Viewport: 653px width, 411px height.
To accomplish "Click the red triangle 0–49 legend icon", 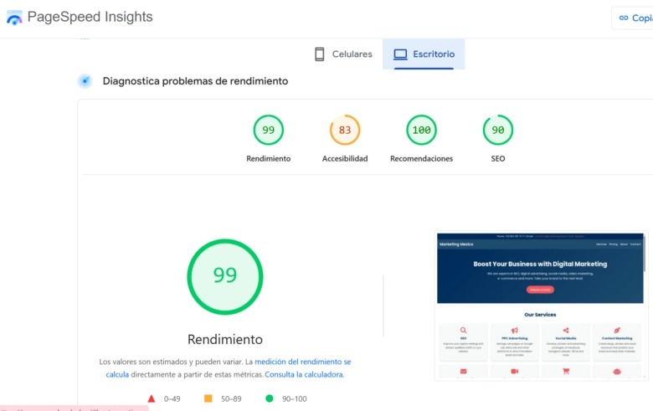I will [x=152, y=398].
